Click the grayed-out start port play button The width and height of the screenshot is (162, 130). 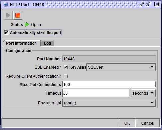(x=8, y=15)
